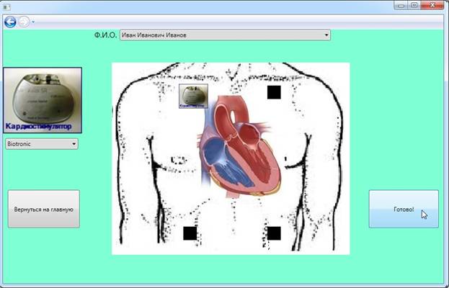
Task: Click the Ф.И.О. label text
Action: (105, 35)
